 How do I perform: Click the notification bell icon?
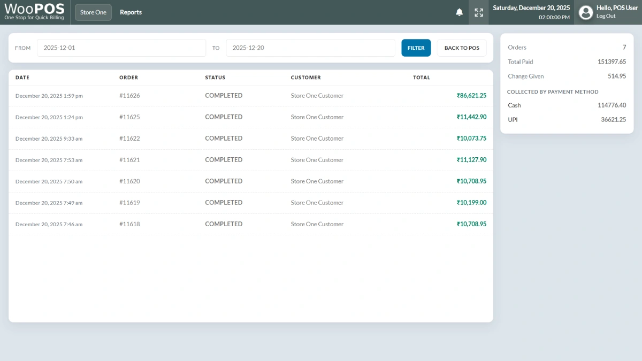459,12
